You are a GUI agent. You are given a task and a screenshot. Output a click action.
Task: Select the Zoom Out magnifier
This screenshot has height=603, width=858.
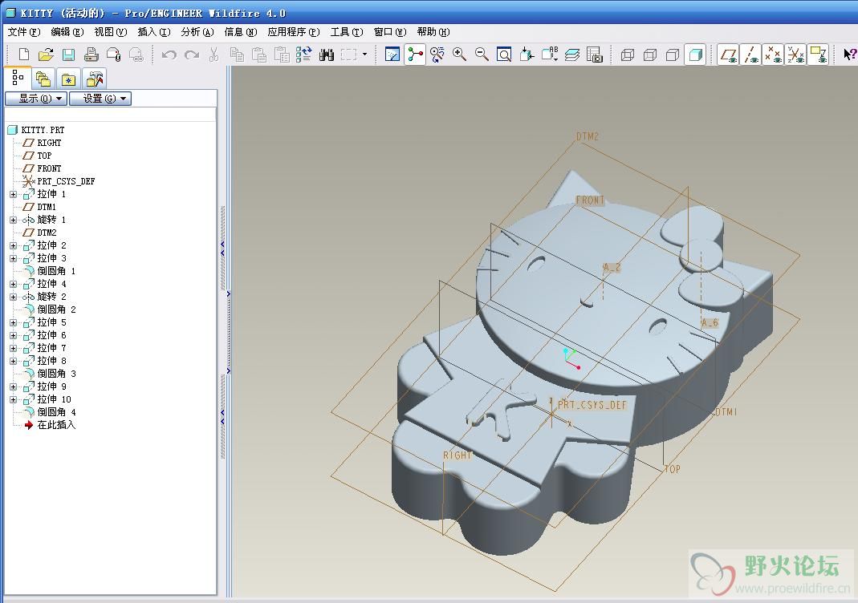point(482,54)
